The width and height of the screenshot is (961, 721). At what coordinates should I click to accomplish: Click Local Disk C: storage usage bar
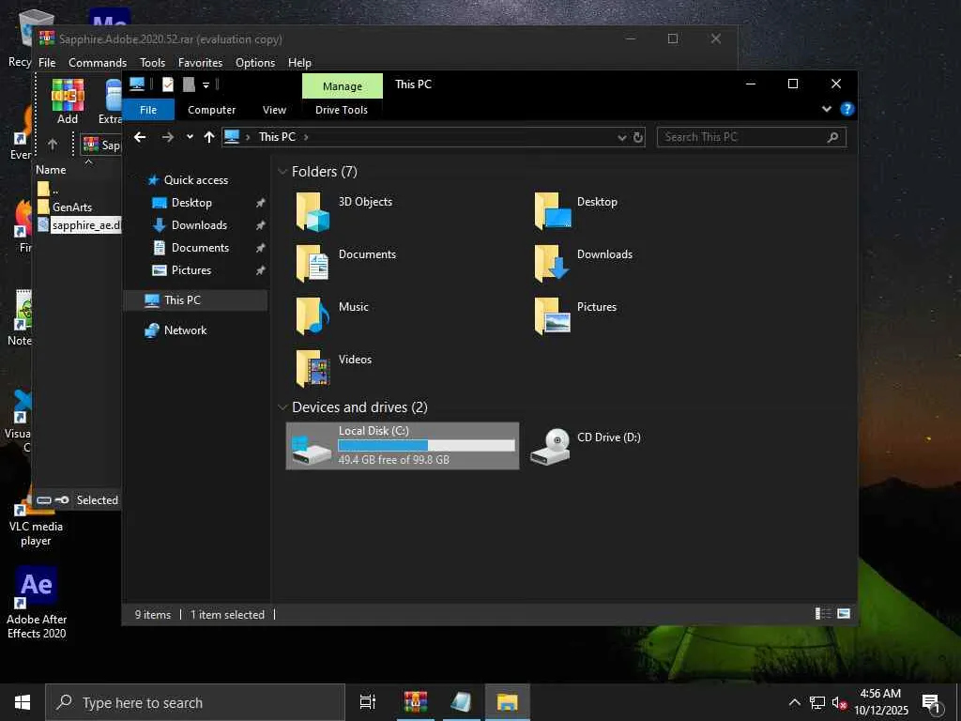pyautogui.click(x=427, y=446)
